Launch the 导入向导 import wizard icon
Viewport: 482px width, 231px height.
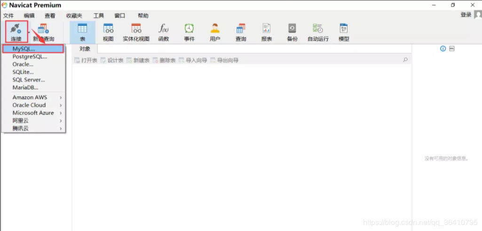click(182, 60)
